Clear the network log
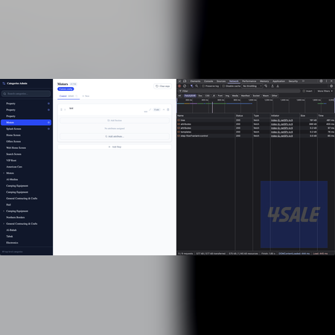The width and height of the screenshot is (335, 335). pos(185,86)
